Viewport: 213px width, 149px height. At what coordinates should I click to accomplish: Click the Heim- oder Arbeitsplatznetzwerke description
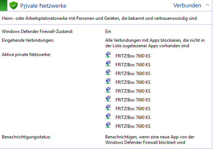(99, 18)
